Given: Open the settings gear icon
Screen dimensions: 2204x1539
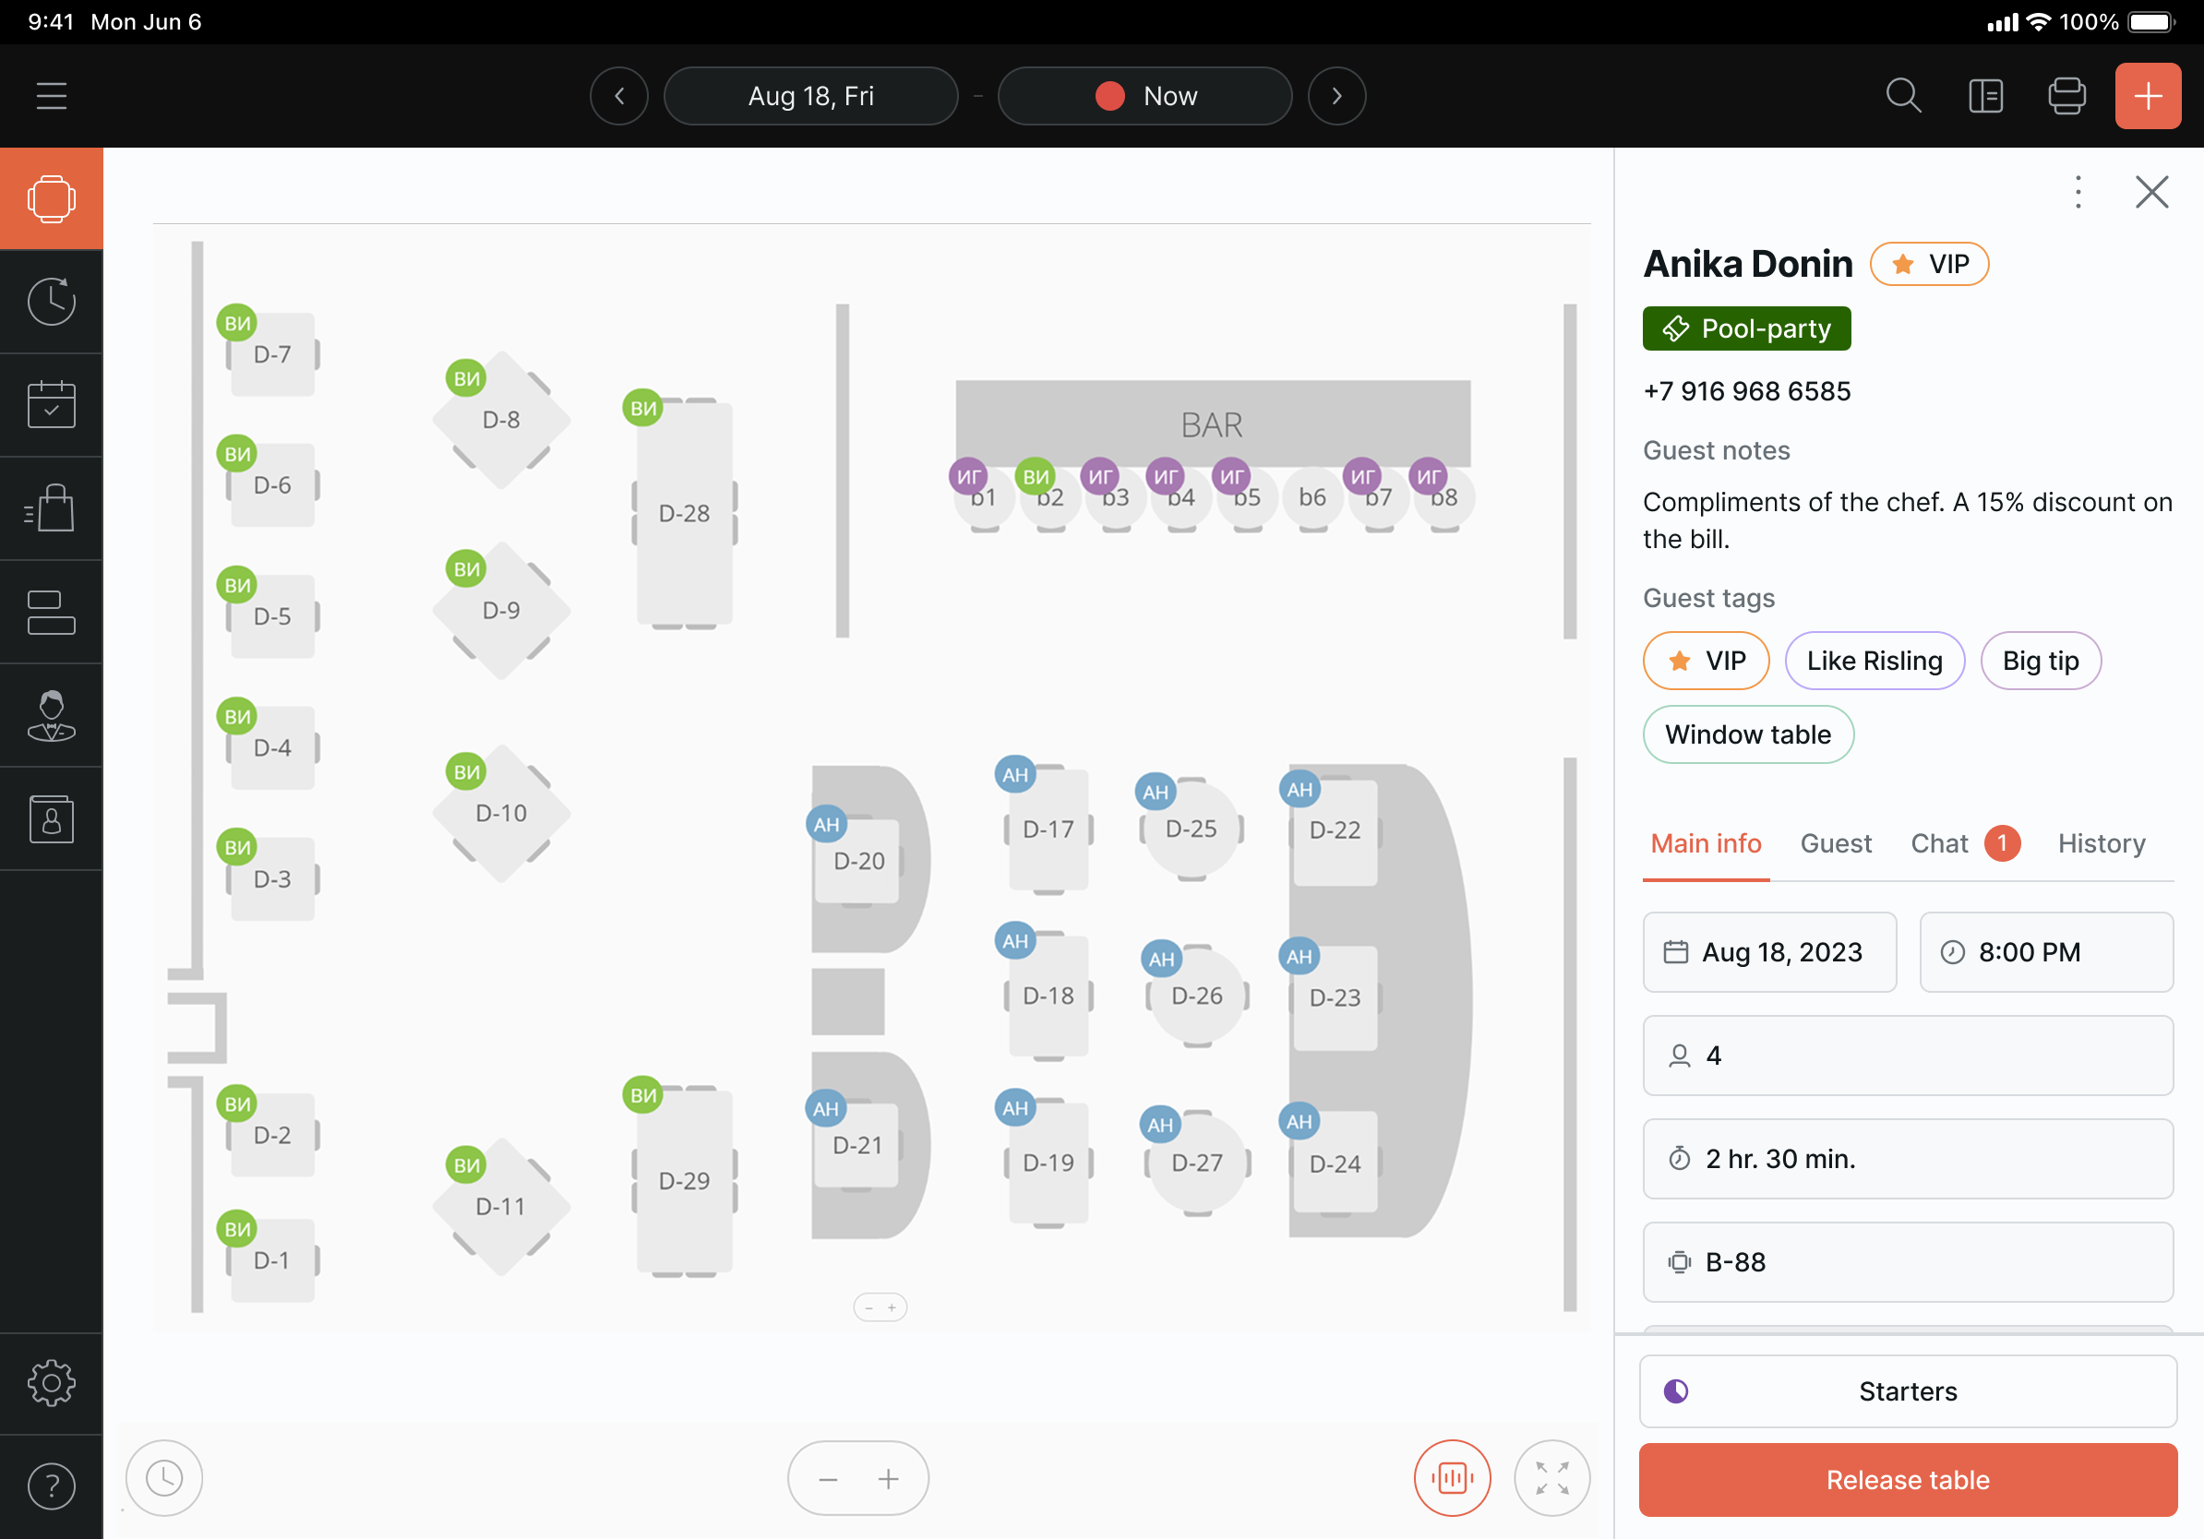Looking at the screenshot, I should [51, 1382].
